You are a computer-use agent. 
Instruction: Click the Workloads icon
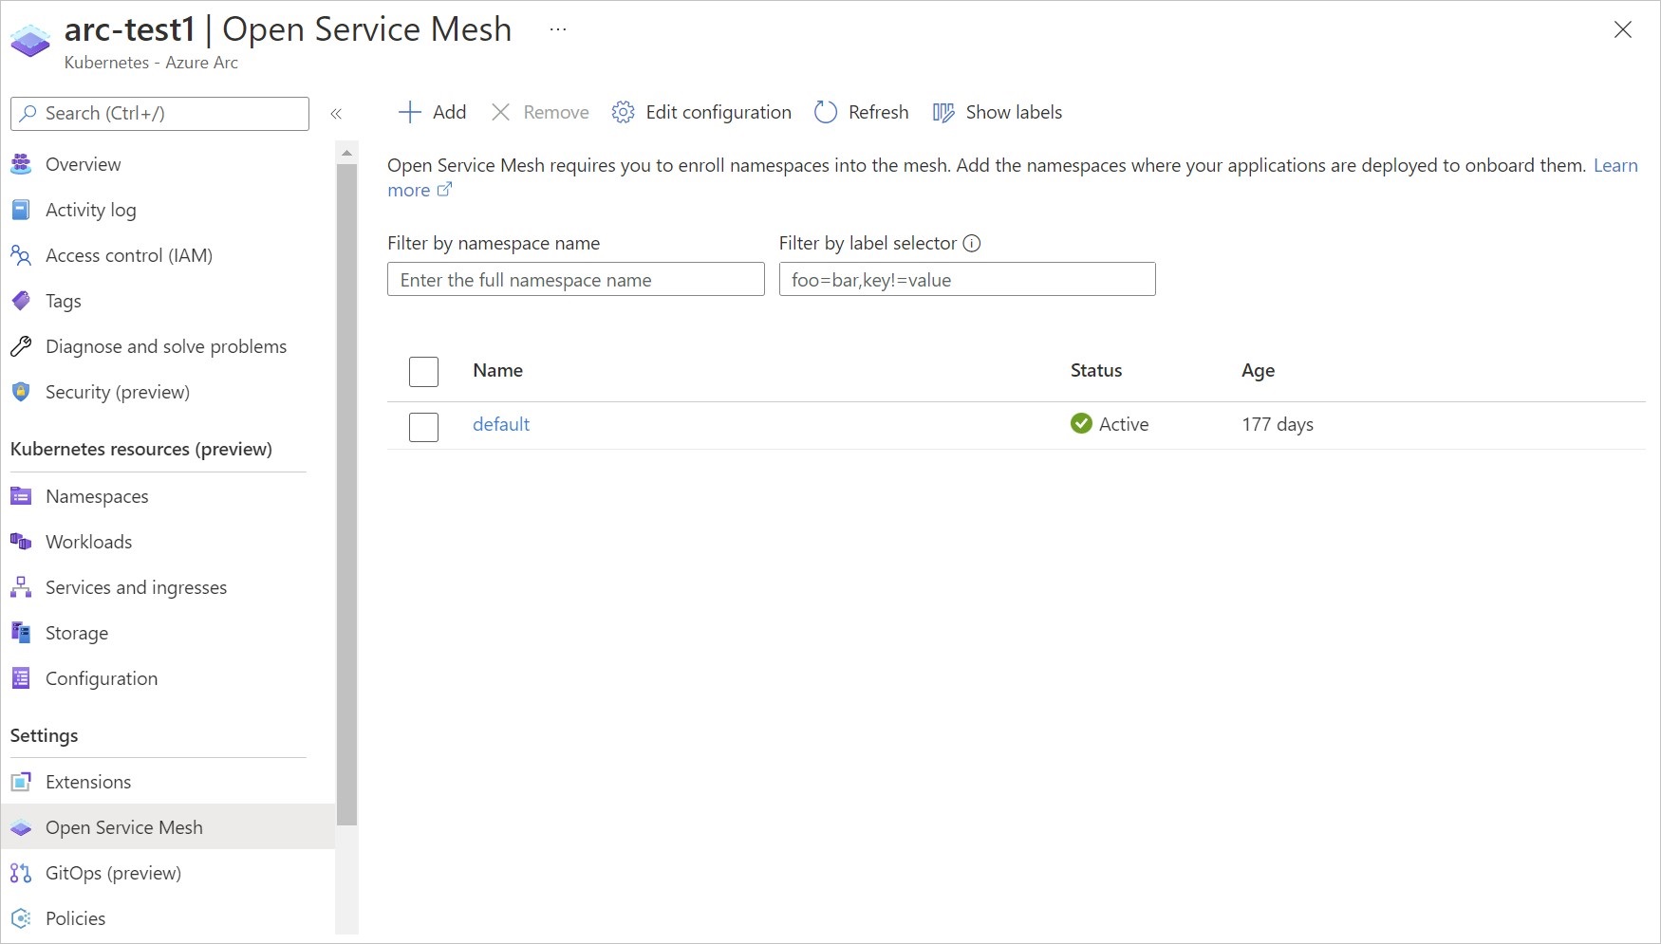pyautogui.click(x=21, y=542)
